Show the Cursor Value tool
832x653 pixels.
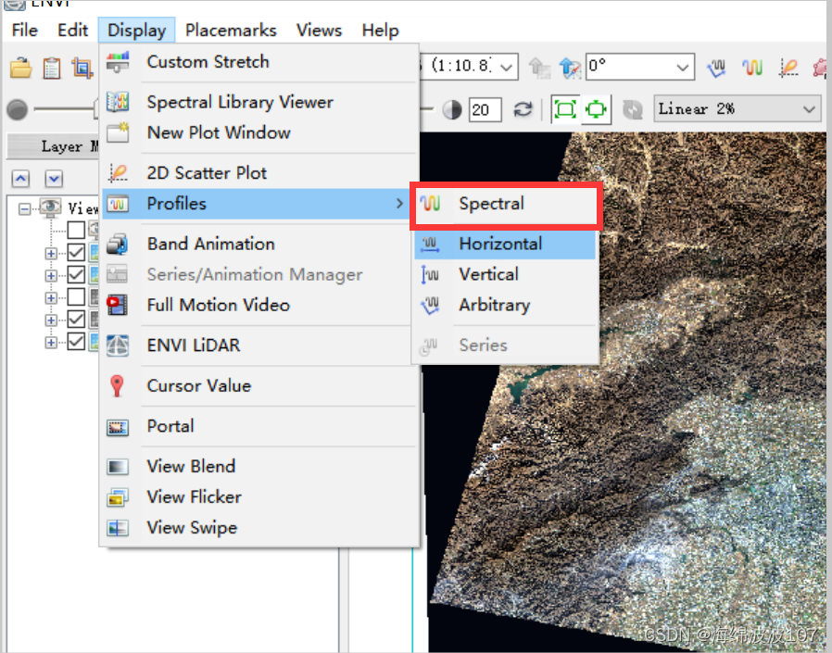258,385
